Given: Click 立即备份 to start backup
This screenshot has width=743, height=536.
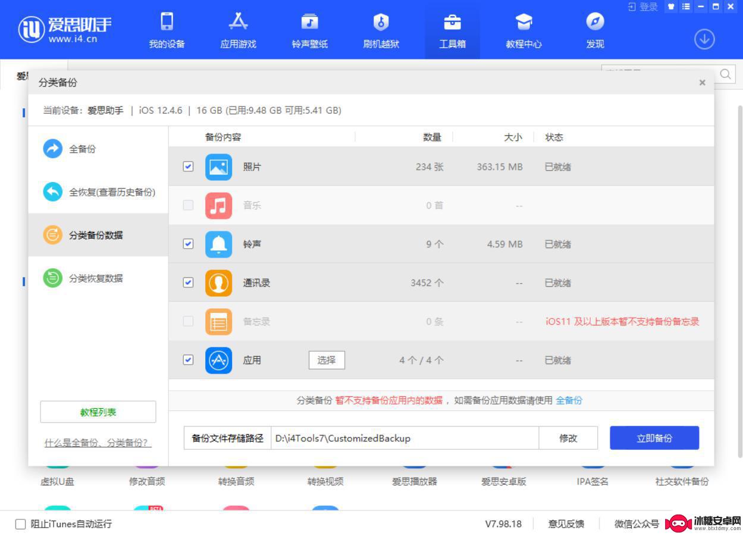Looking at the screenshot, I should pos(654,438).
